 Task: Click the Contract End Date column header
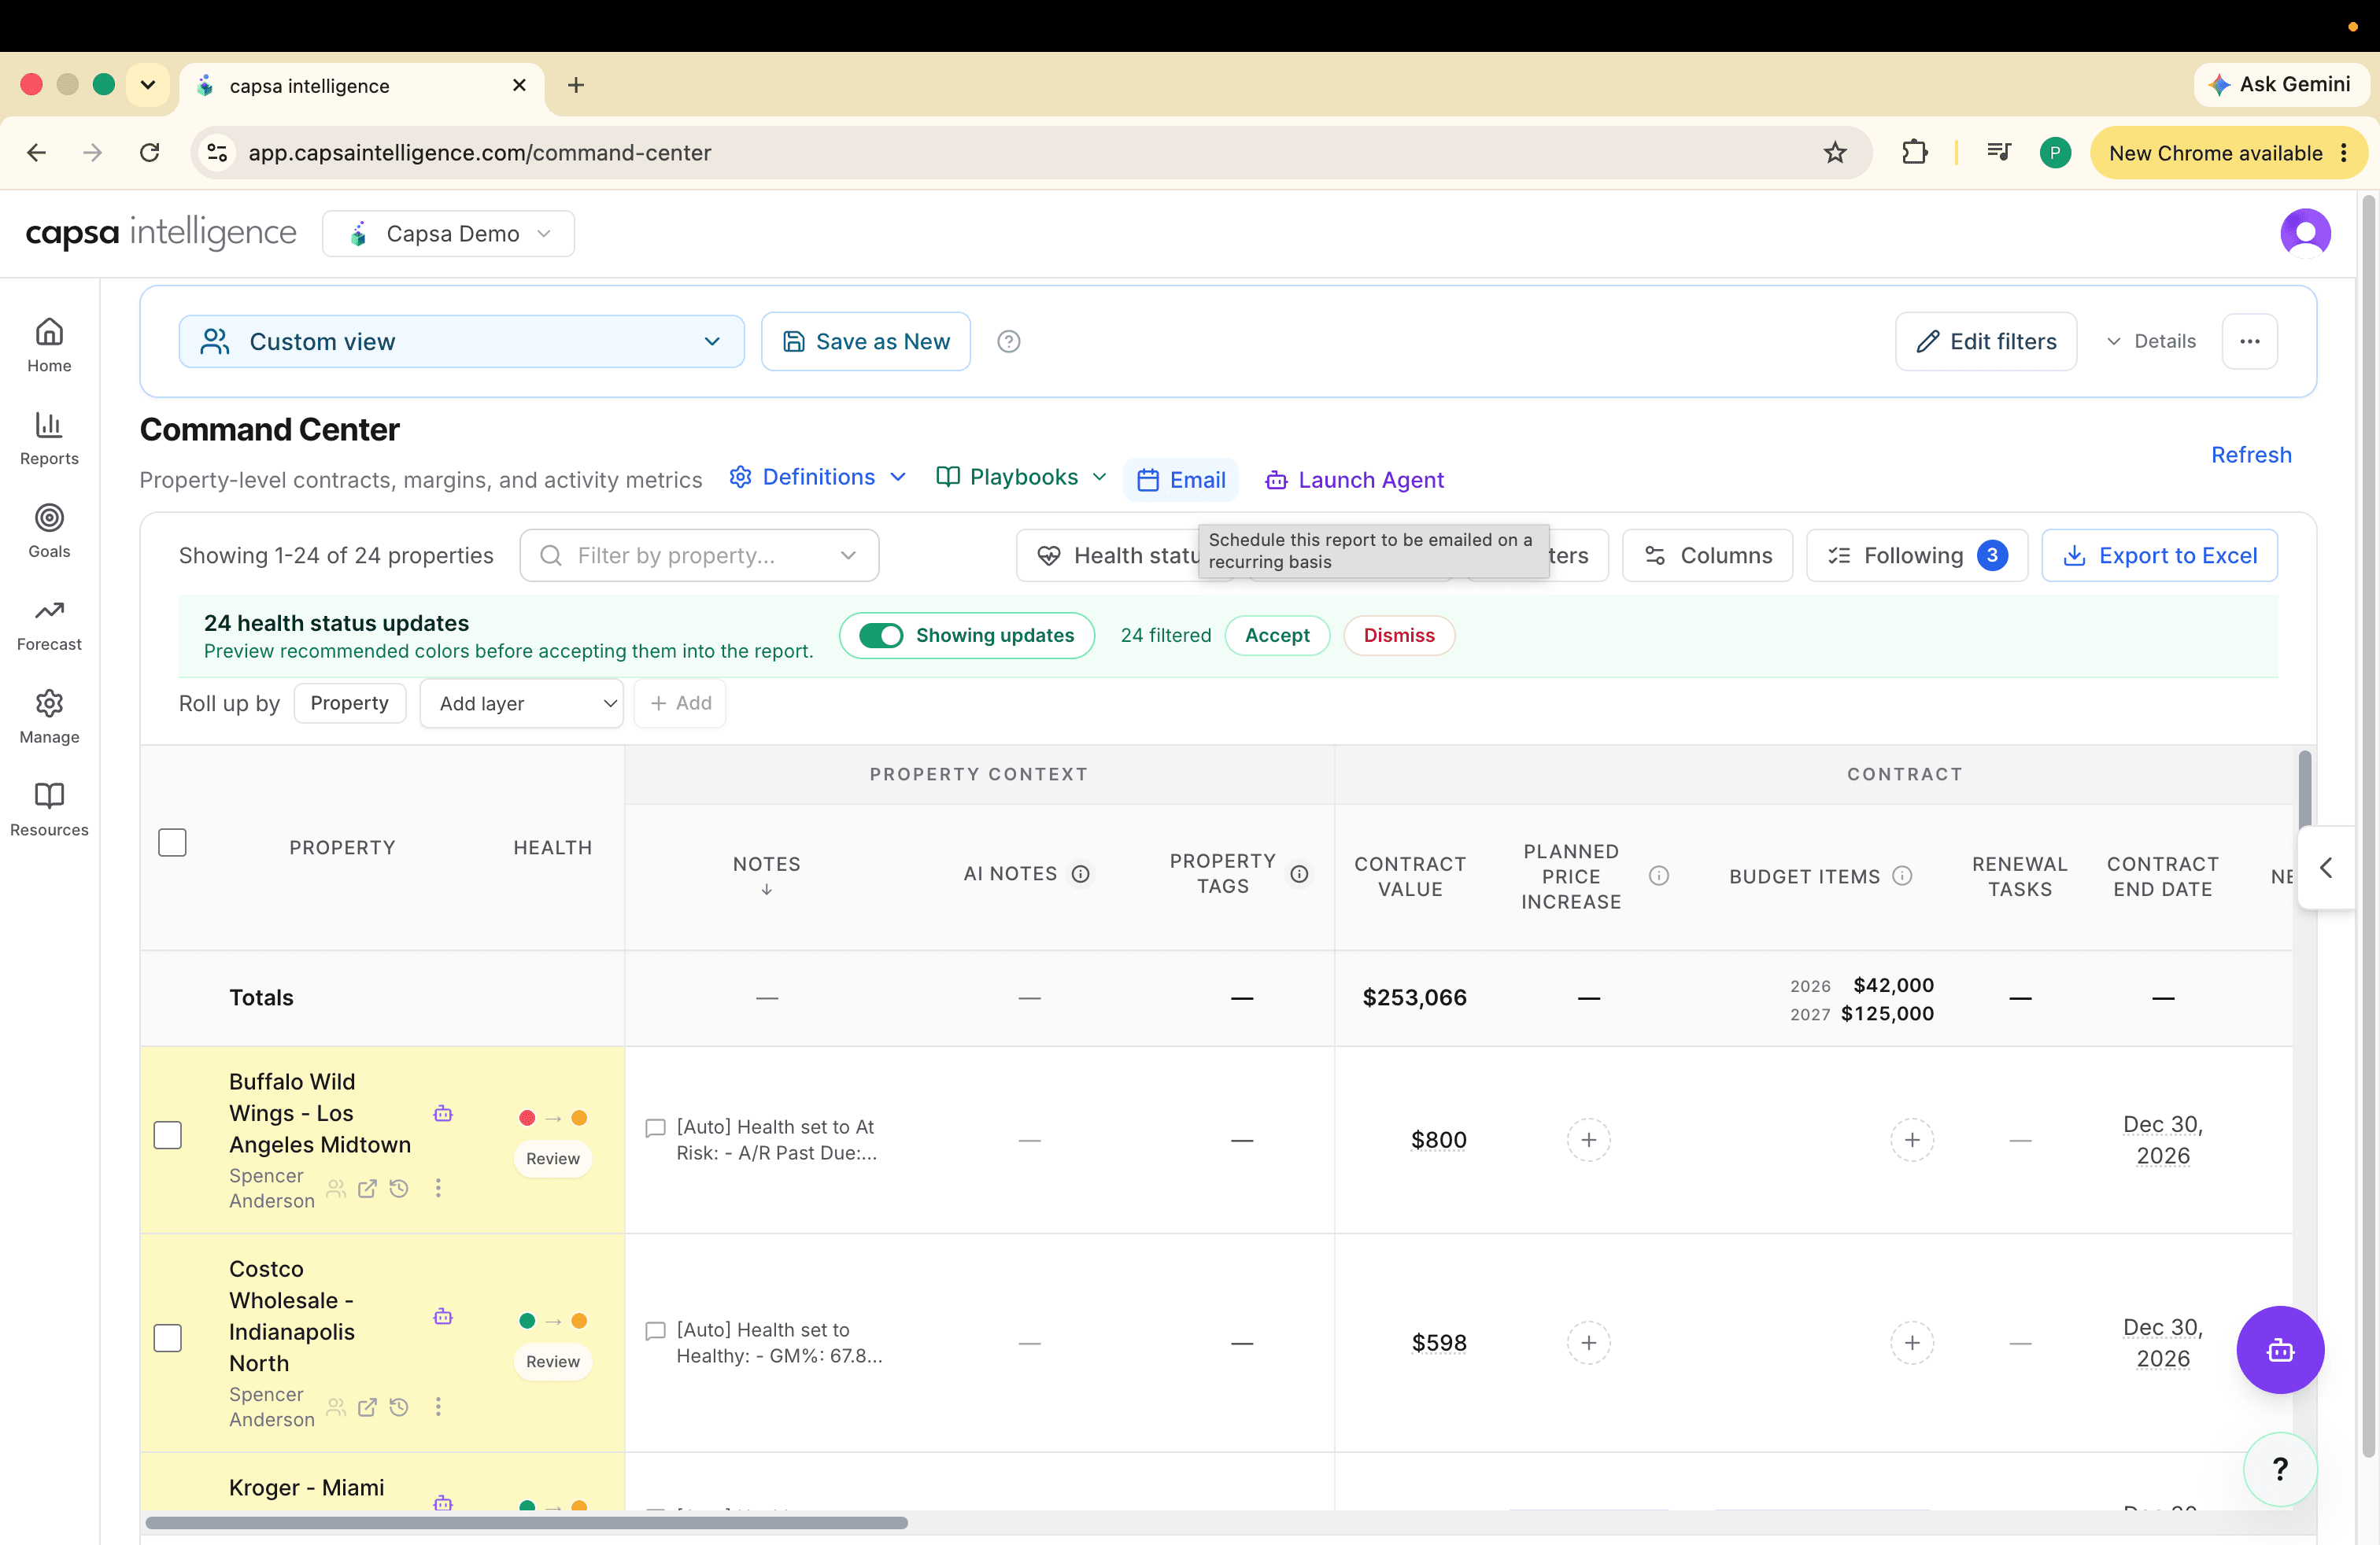coord(2162,876)
